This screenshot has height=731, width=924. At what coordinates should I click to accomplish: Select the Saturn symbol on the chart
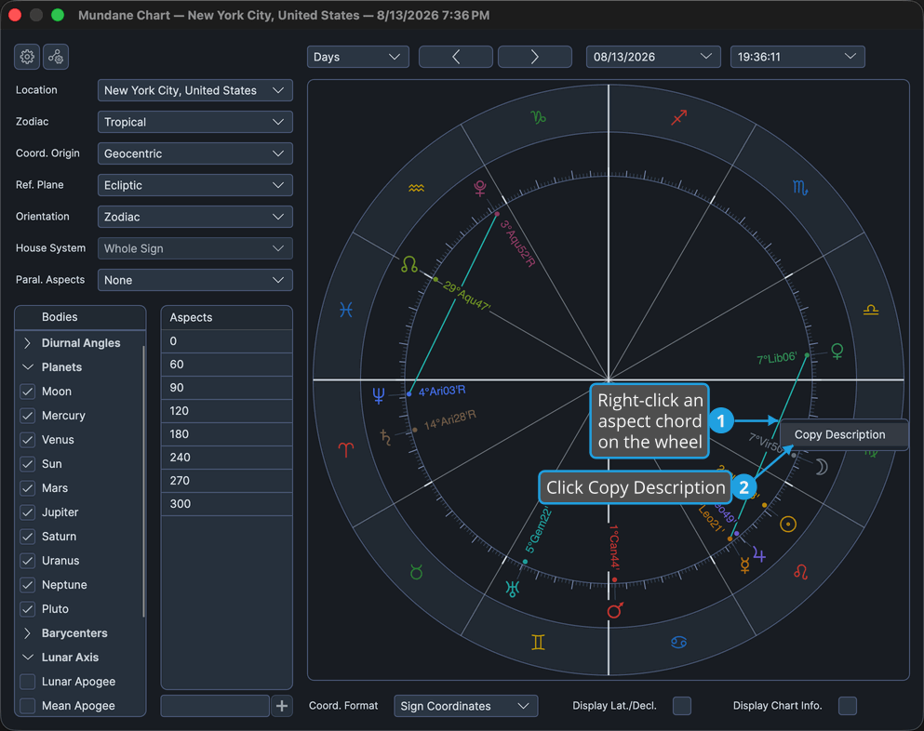click(385, 438)
